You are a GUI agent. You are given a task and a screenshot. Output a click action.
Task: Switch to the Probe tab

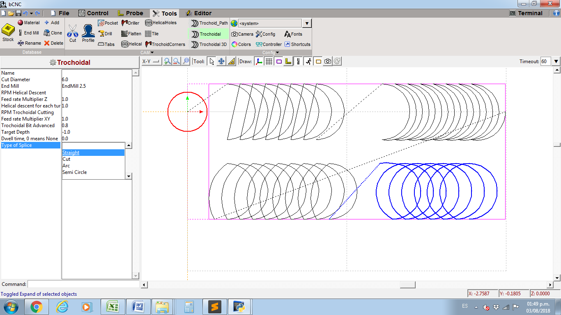click(x=130, y=13)
